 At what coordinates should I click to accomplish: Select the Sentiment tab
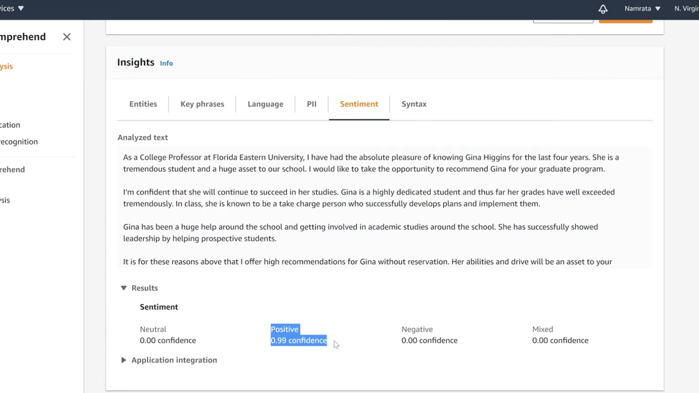click(359, 104)
